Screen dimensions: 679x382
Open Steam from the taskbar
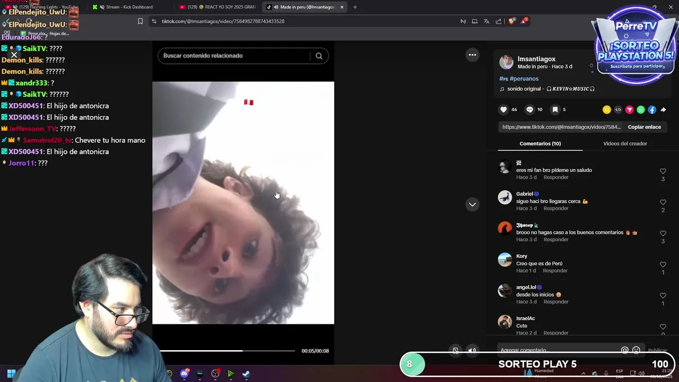(246, 374)
